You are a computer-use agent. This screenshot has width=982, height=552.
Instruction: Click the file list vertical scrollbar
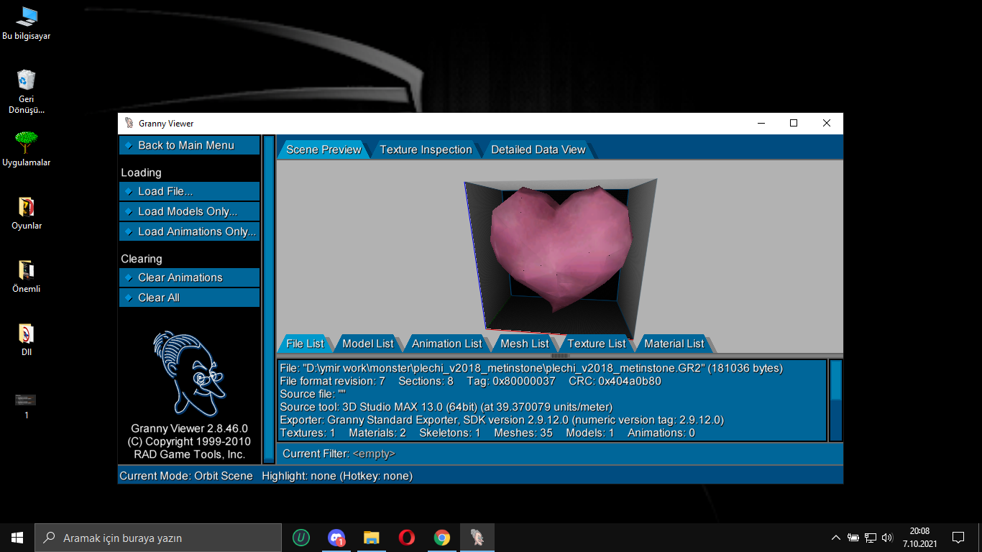(x=836, y=400)
